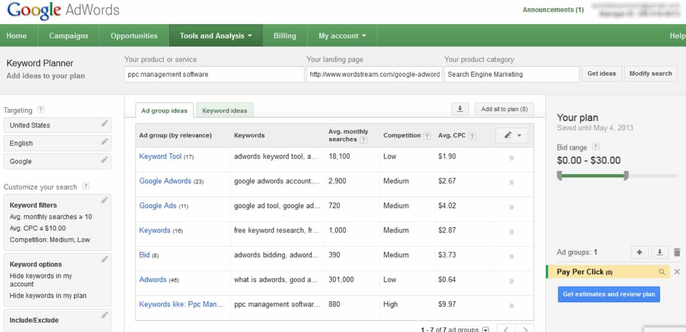The image size is (686, 332).
Task: Open Bid range help question mark
Action: pos(596,147)
